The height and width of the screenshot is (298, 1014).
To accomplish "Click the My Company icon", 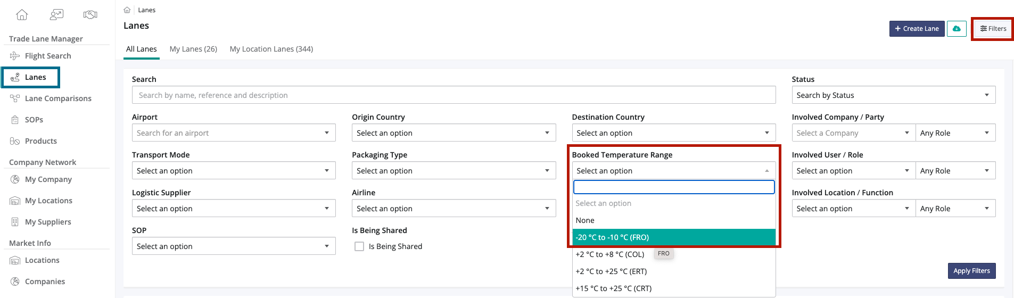I will [15, 179].
